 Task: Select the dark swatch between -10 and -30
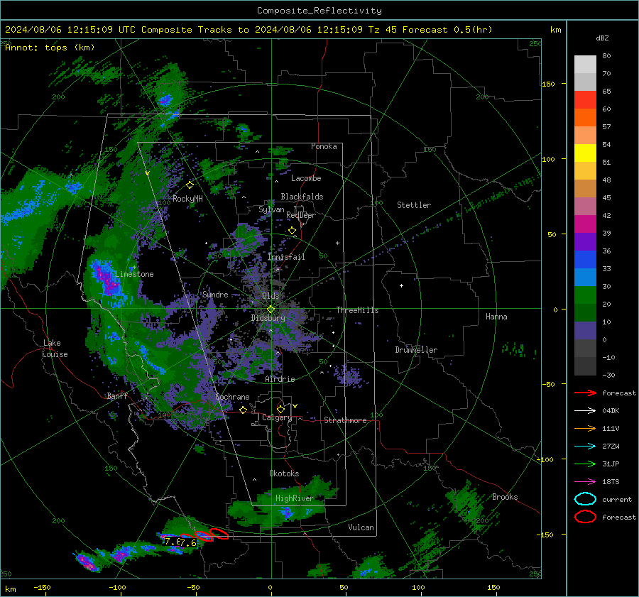click(x=585, y=366)
